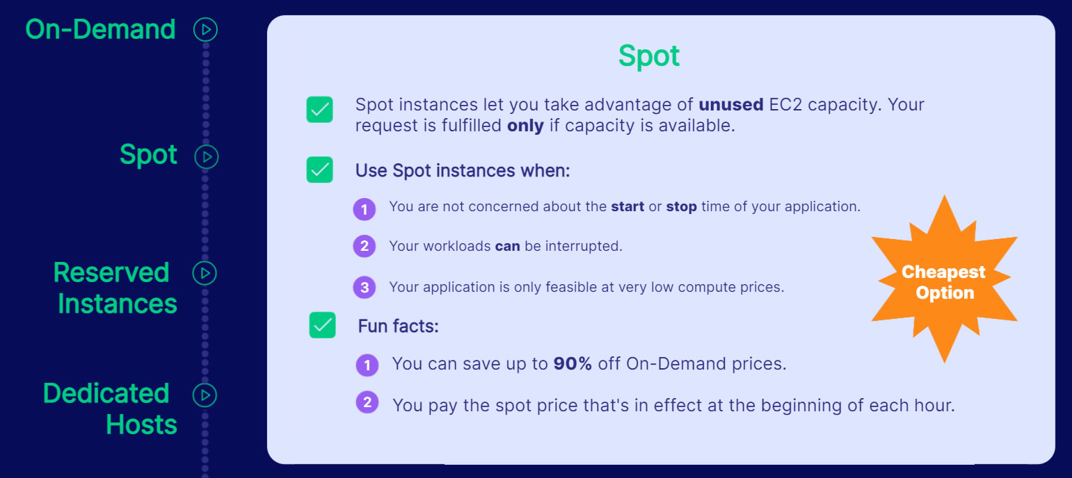Viewport: 1072px width, 478px height.
Task: Click the checkmark beside 'Fun facts'
Action: click(x=322, y=325)
